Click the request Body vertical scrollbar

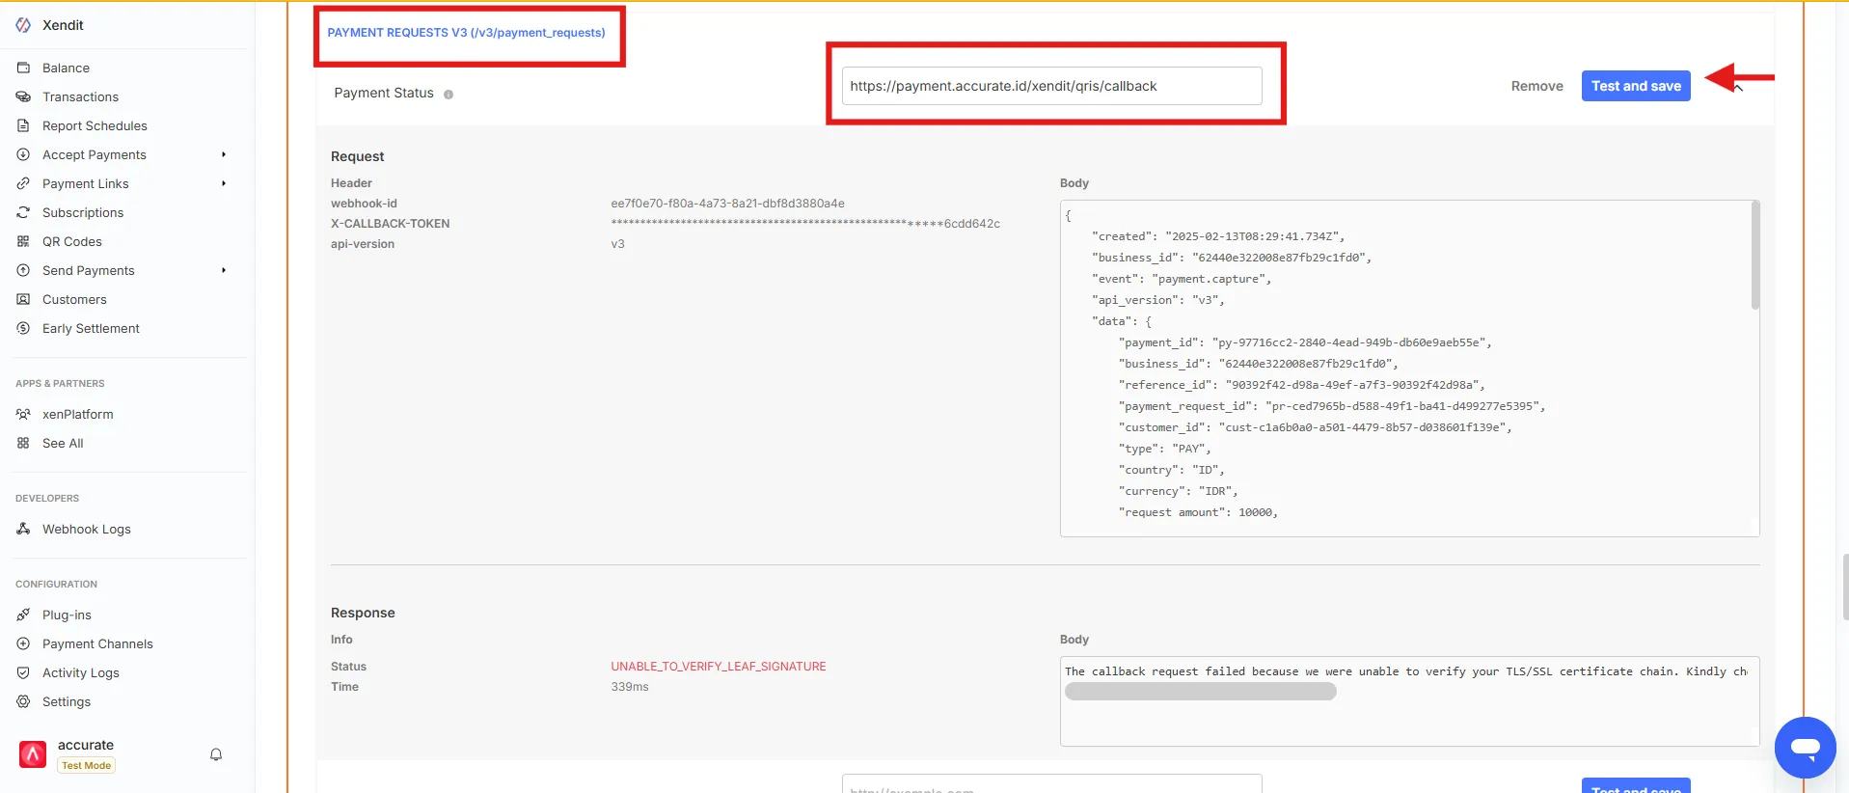point(1754,256)
